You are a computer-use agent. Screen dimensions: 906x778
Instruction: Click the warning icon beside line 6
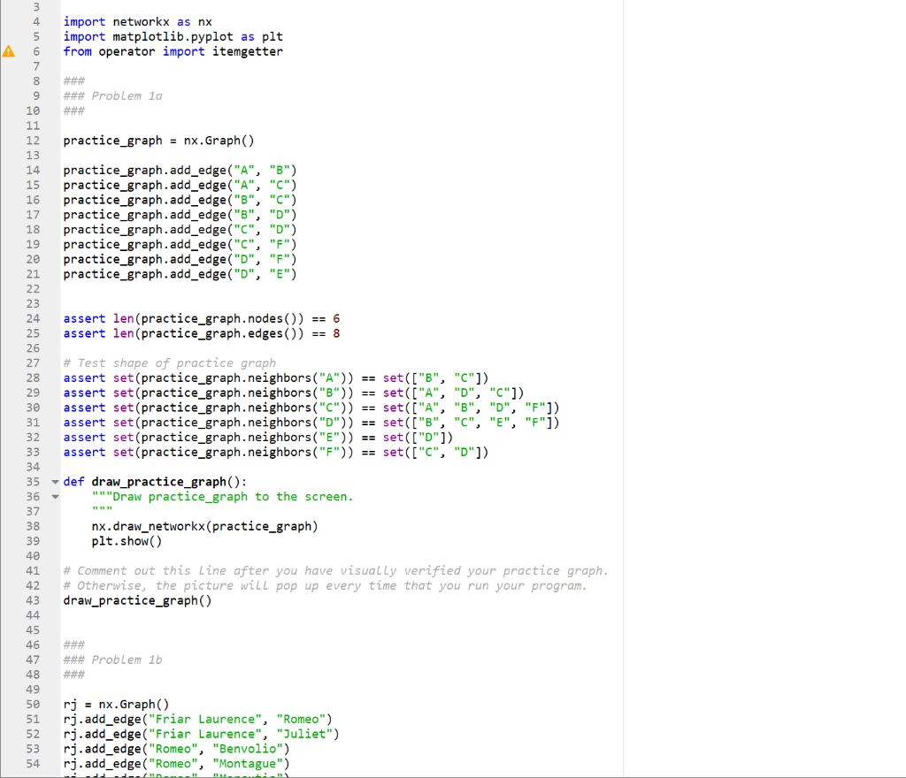tap(9, 51)
